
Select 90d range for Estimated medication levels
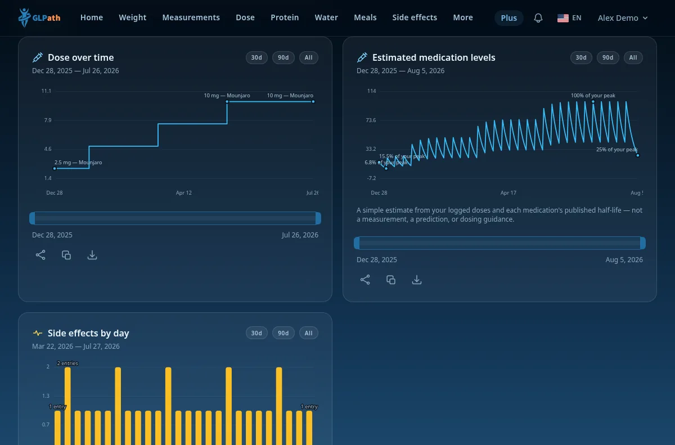tap(608, 57)
